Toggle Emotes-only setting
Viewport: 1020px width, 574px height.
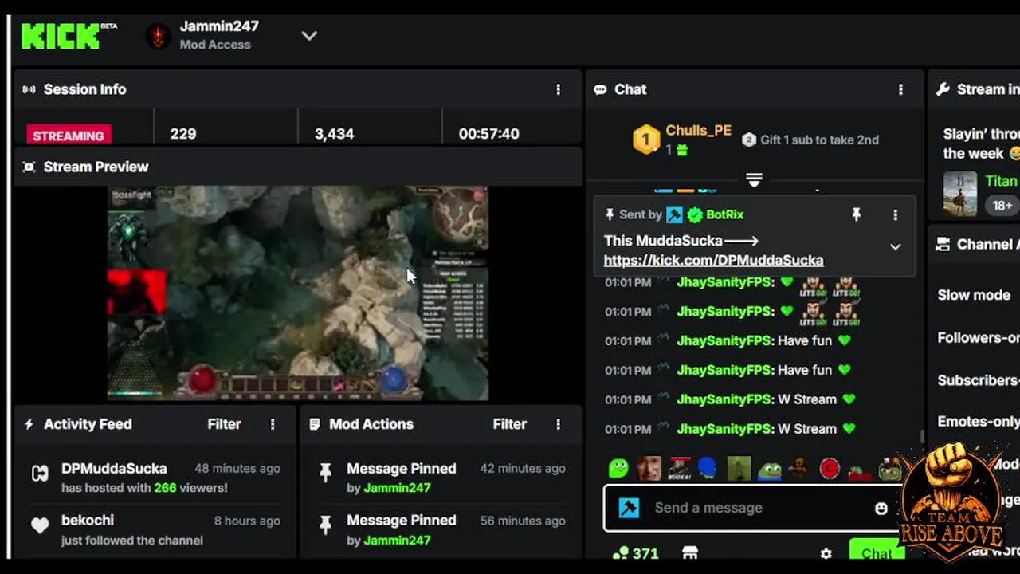(979, 422)
